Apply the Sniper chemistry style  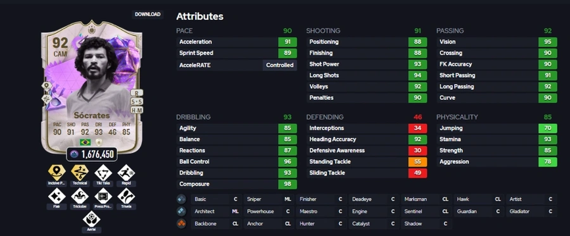(x=269, y=199)
